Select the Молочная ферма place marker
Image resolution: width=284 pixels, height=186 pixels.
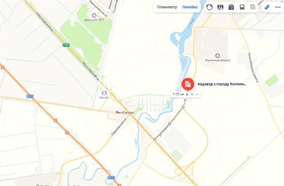(x=217, y=55)
